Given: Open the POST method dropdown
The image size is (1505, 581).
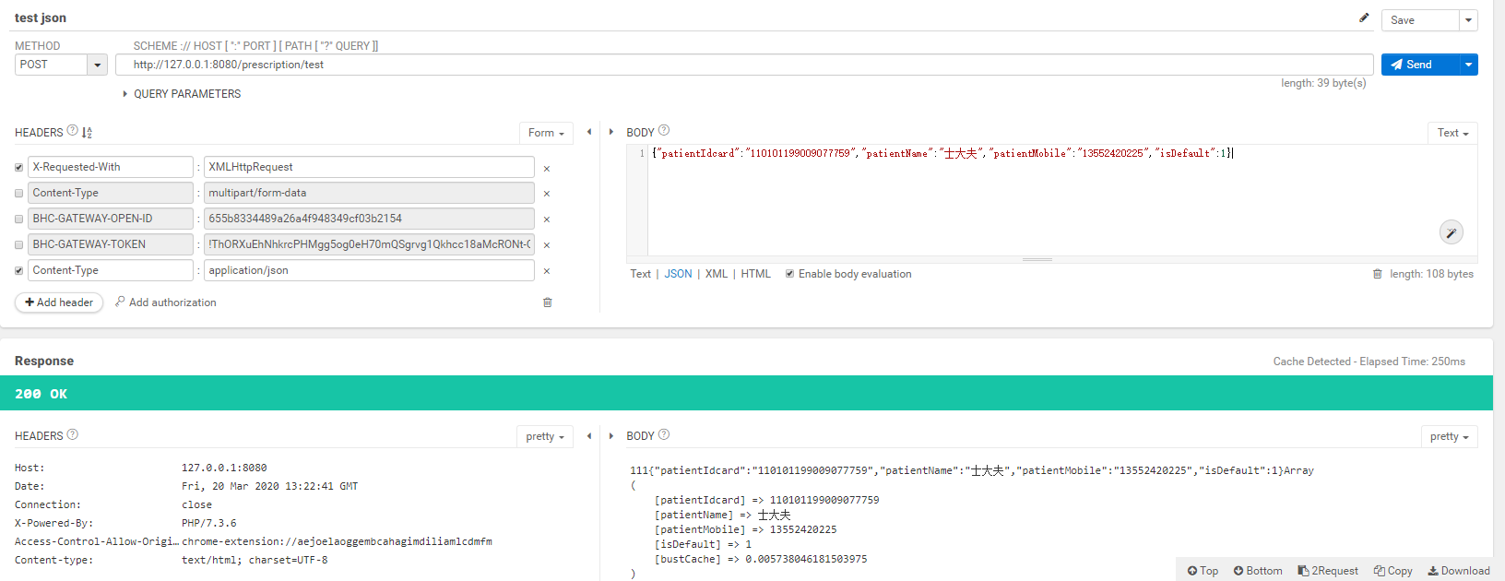Looking at the screenshot, I should (97, 65).
